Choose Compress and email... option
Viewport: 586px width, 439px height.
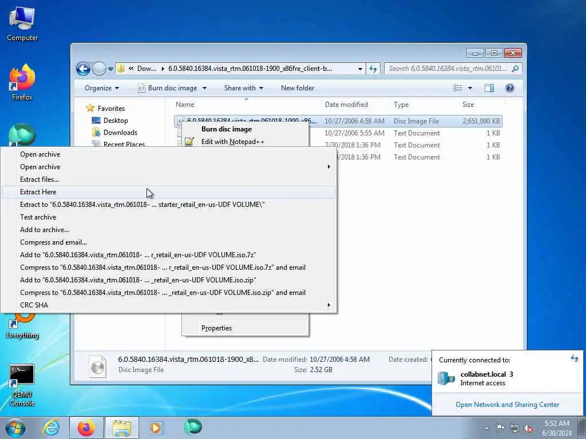tap(169, 242)
